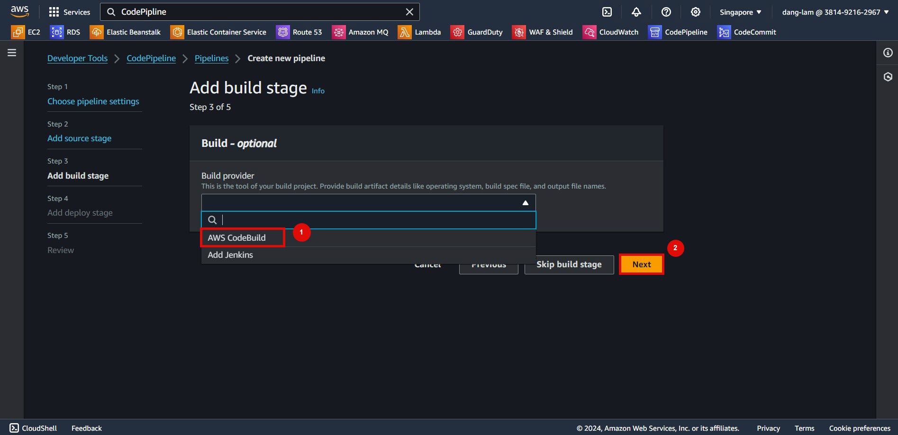Click the Review step label
The width and height of the screenshot is (898, 435).
(61, 250)
